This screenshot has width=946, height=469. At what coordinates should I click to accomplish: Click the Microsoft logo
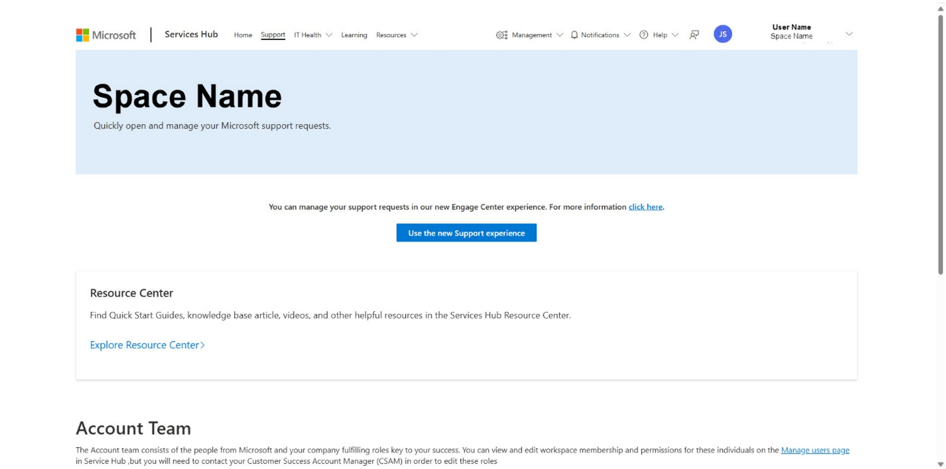(106, 35)
